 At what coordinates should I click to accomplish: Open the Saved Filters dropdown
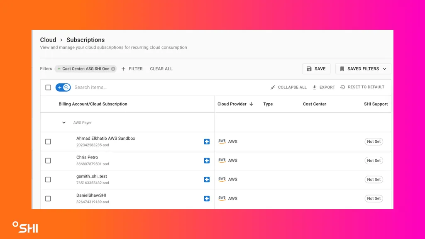363,69
